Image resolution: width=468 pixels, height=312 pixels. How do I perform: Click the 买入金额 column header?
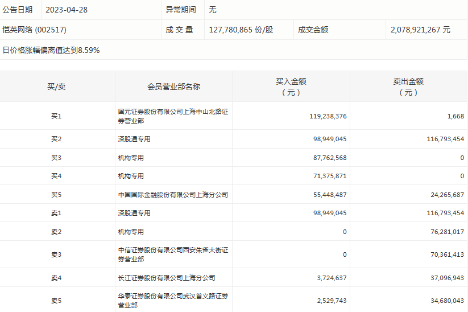(291, 87)
